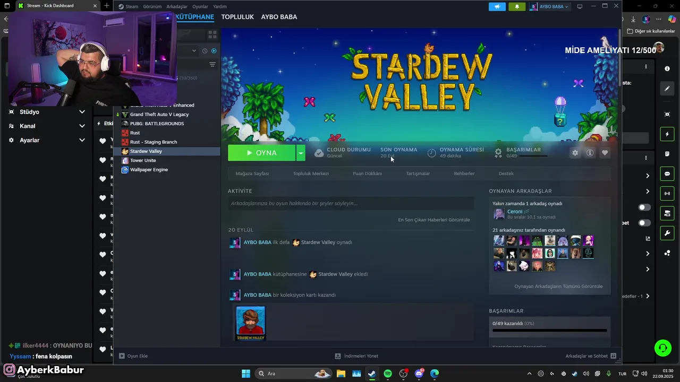The image size is (680, 382).
Task: Toggle Steam library grid view icon
Action: click(x=212, y=34)
